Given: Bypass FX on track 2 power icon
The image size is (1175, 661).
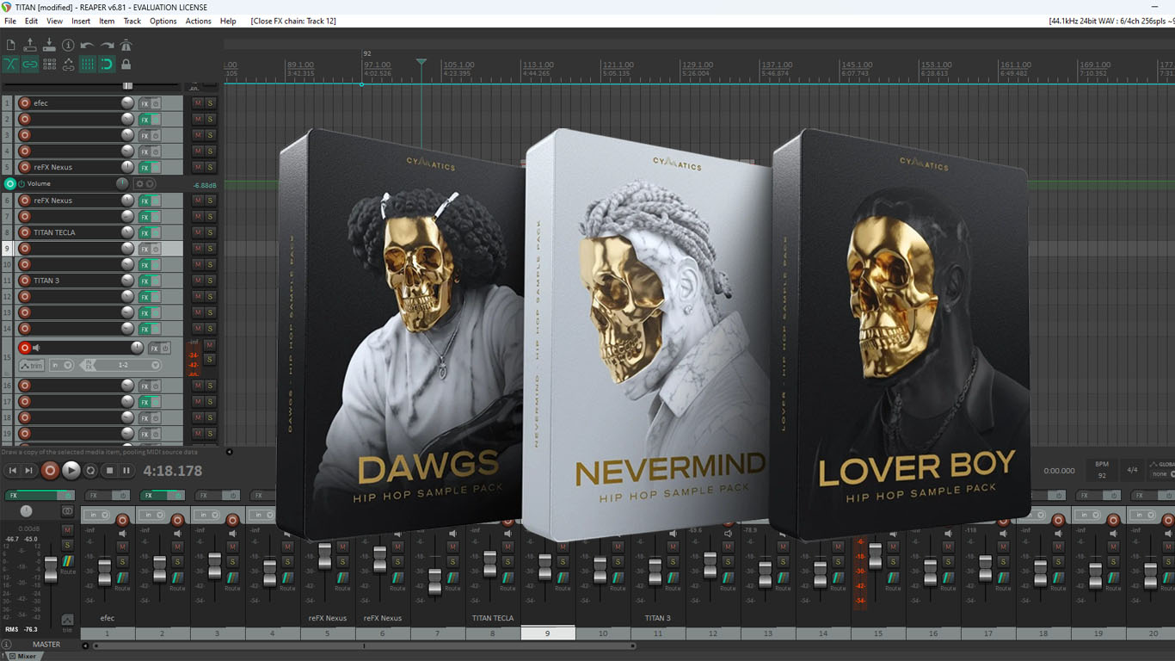Looking at the screenshot, I should [156, 120].
